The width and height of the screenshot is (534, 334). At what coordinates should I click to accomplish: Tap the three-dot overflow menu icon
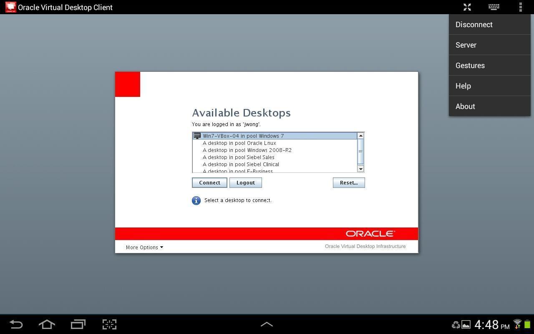(x=520, y=7)
